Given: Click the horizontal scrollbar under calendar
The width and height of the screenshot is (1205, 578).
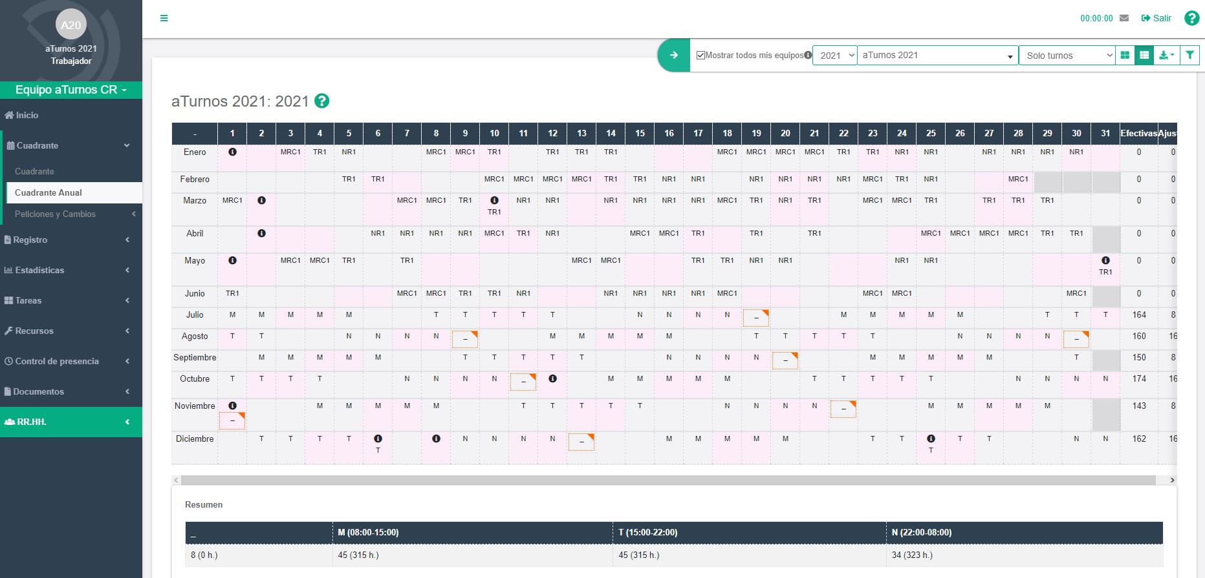Looking at the screenshot, I should pos(668,480).
